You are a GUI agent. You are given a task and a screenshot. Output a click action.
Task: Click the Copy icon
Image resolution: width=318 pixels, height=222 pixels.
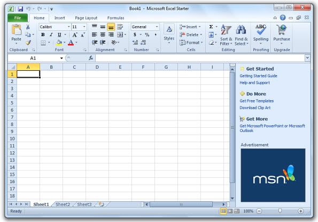(x=28, y=35)
